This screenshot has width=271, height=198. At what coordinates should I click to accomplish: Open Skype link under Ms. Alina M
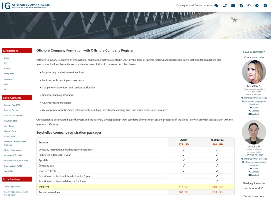(x=255, y=168)
